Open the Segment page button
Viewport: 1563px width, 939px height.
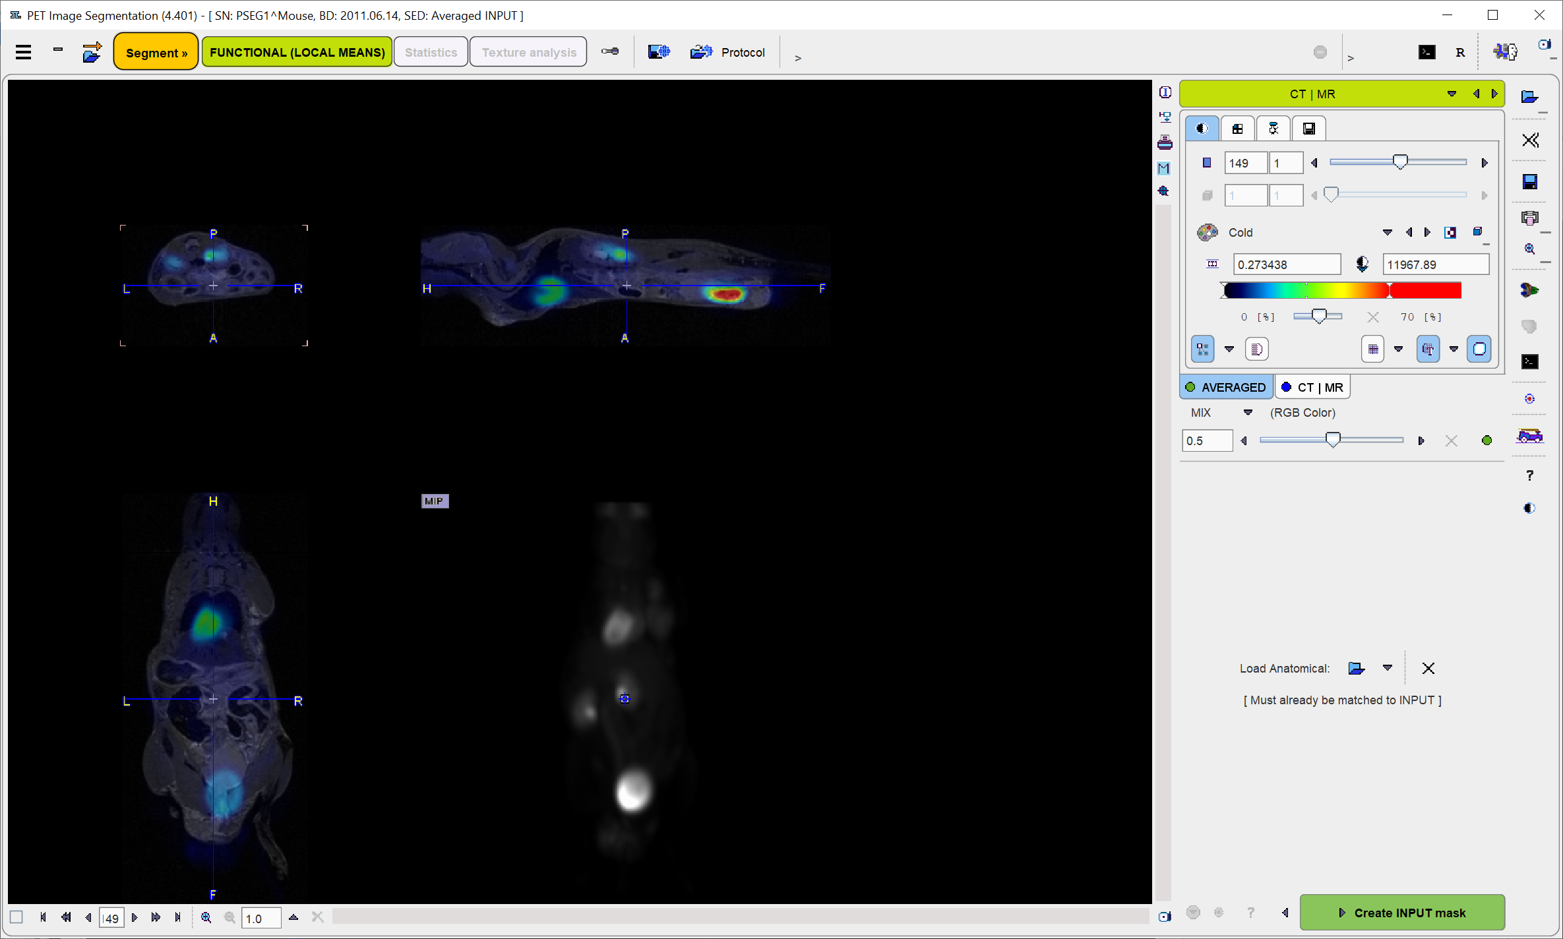[x=156, y=52]
